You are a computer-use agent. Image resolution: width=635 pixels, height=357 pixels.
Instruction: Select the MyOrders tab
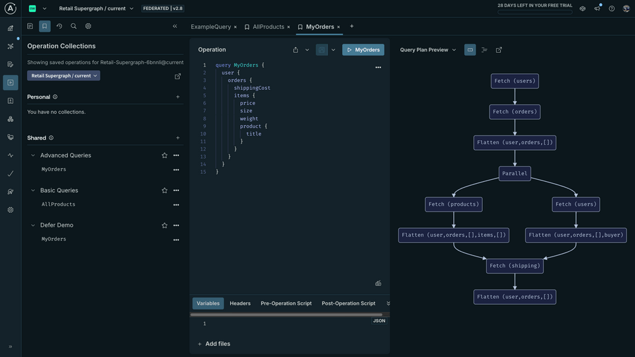[320, 26]
